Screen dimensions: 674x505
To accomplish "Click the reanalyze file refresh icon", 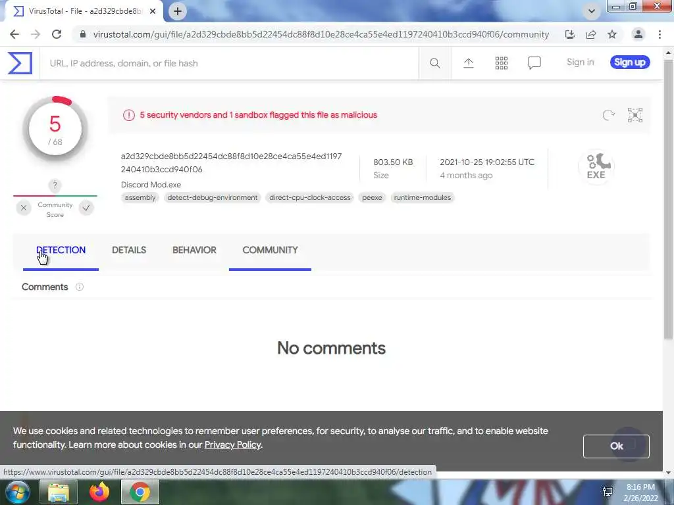I will pyautogui.click(x=608, y=115).
